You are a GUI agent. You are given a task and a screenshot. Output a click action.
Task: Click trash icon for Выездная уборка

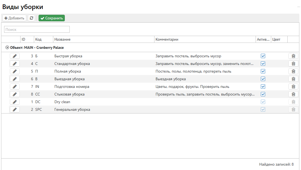(x=293, y=79)
